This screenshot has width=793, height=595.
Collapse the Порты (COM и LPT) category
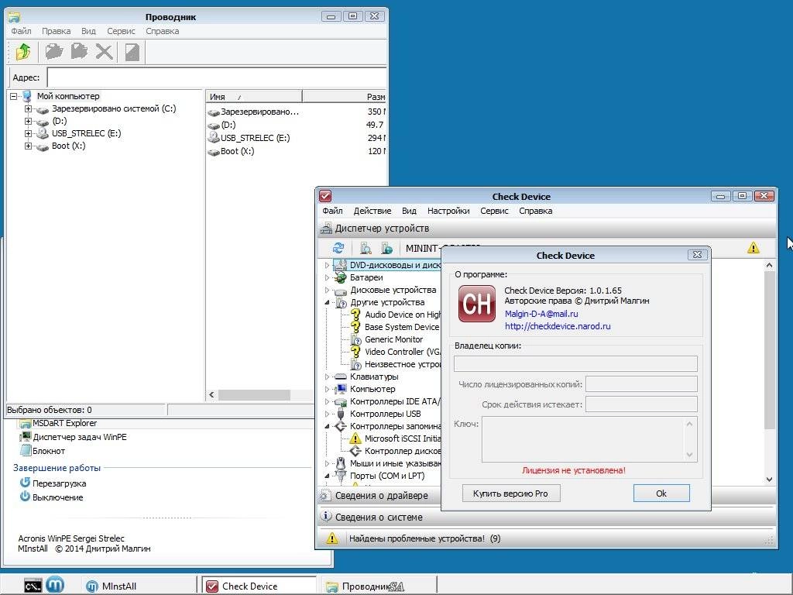(328, 476)
